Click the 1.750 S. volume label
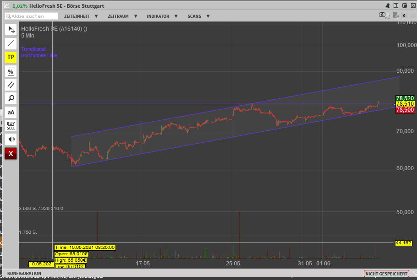 (x=28, y=232)
